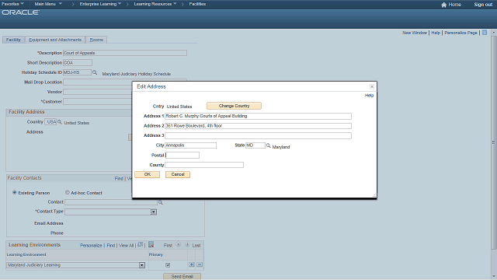Click the Description field
497x280 pixels.
(125, 53)
